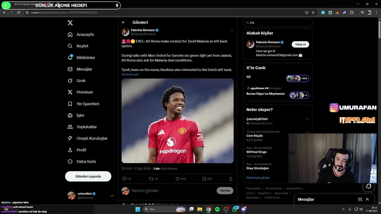Open Discord from the taskbar
Screen dimensions: 381x214
click(x=244, y=209)
